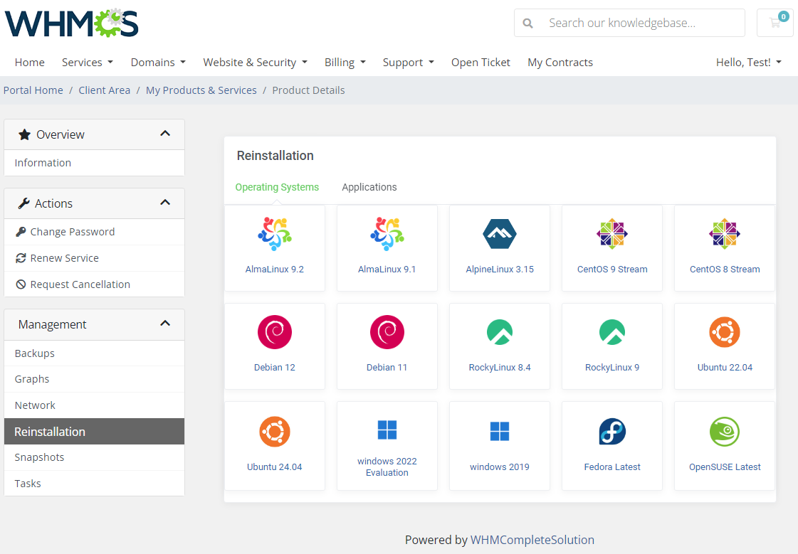Open the shopping cart icon
Image resolution: width=798 pixels, height=554 pixels.
pos(775,23)
